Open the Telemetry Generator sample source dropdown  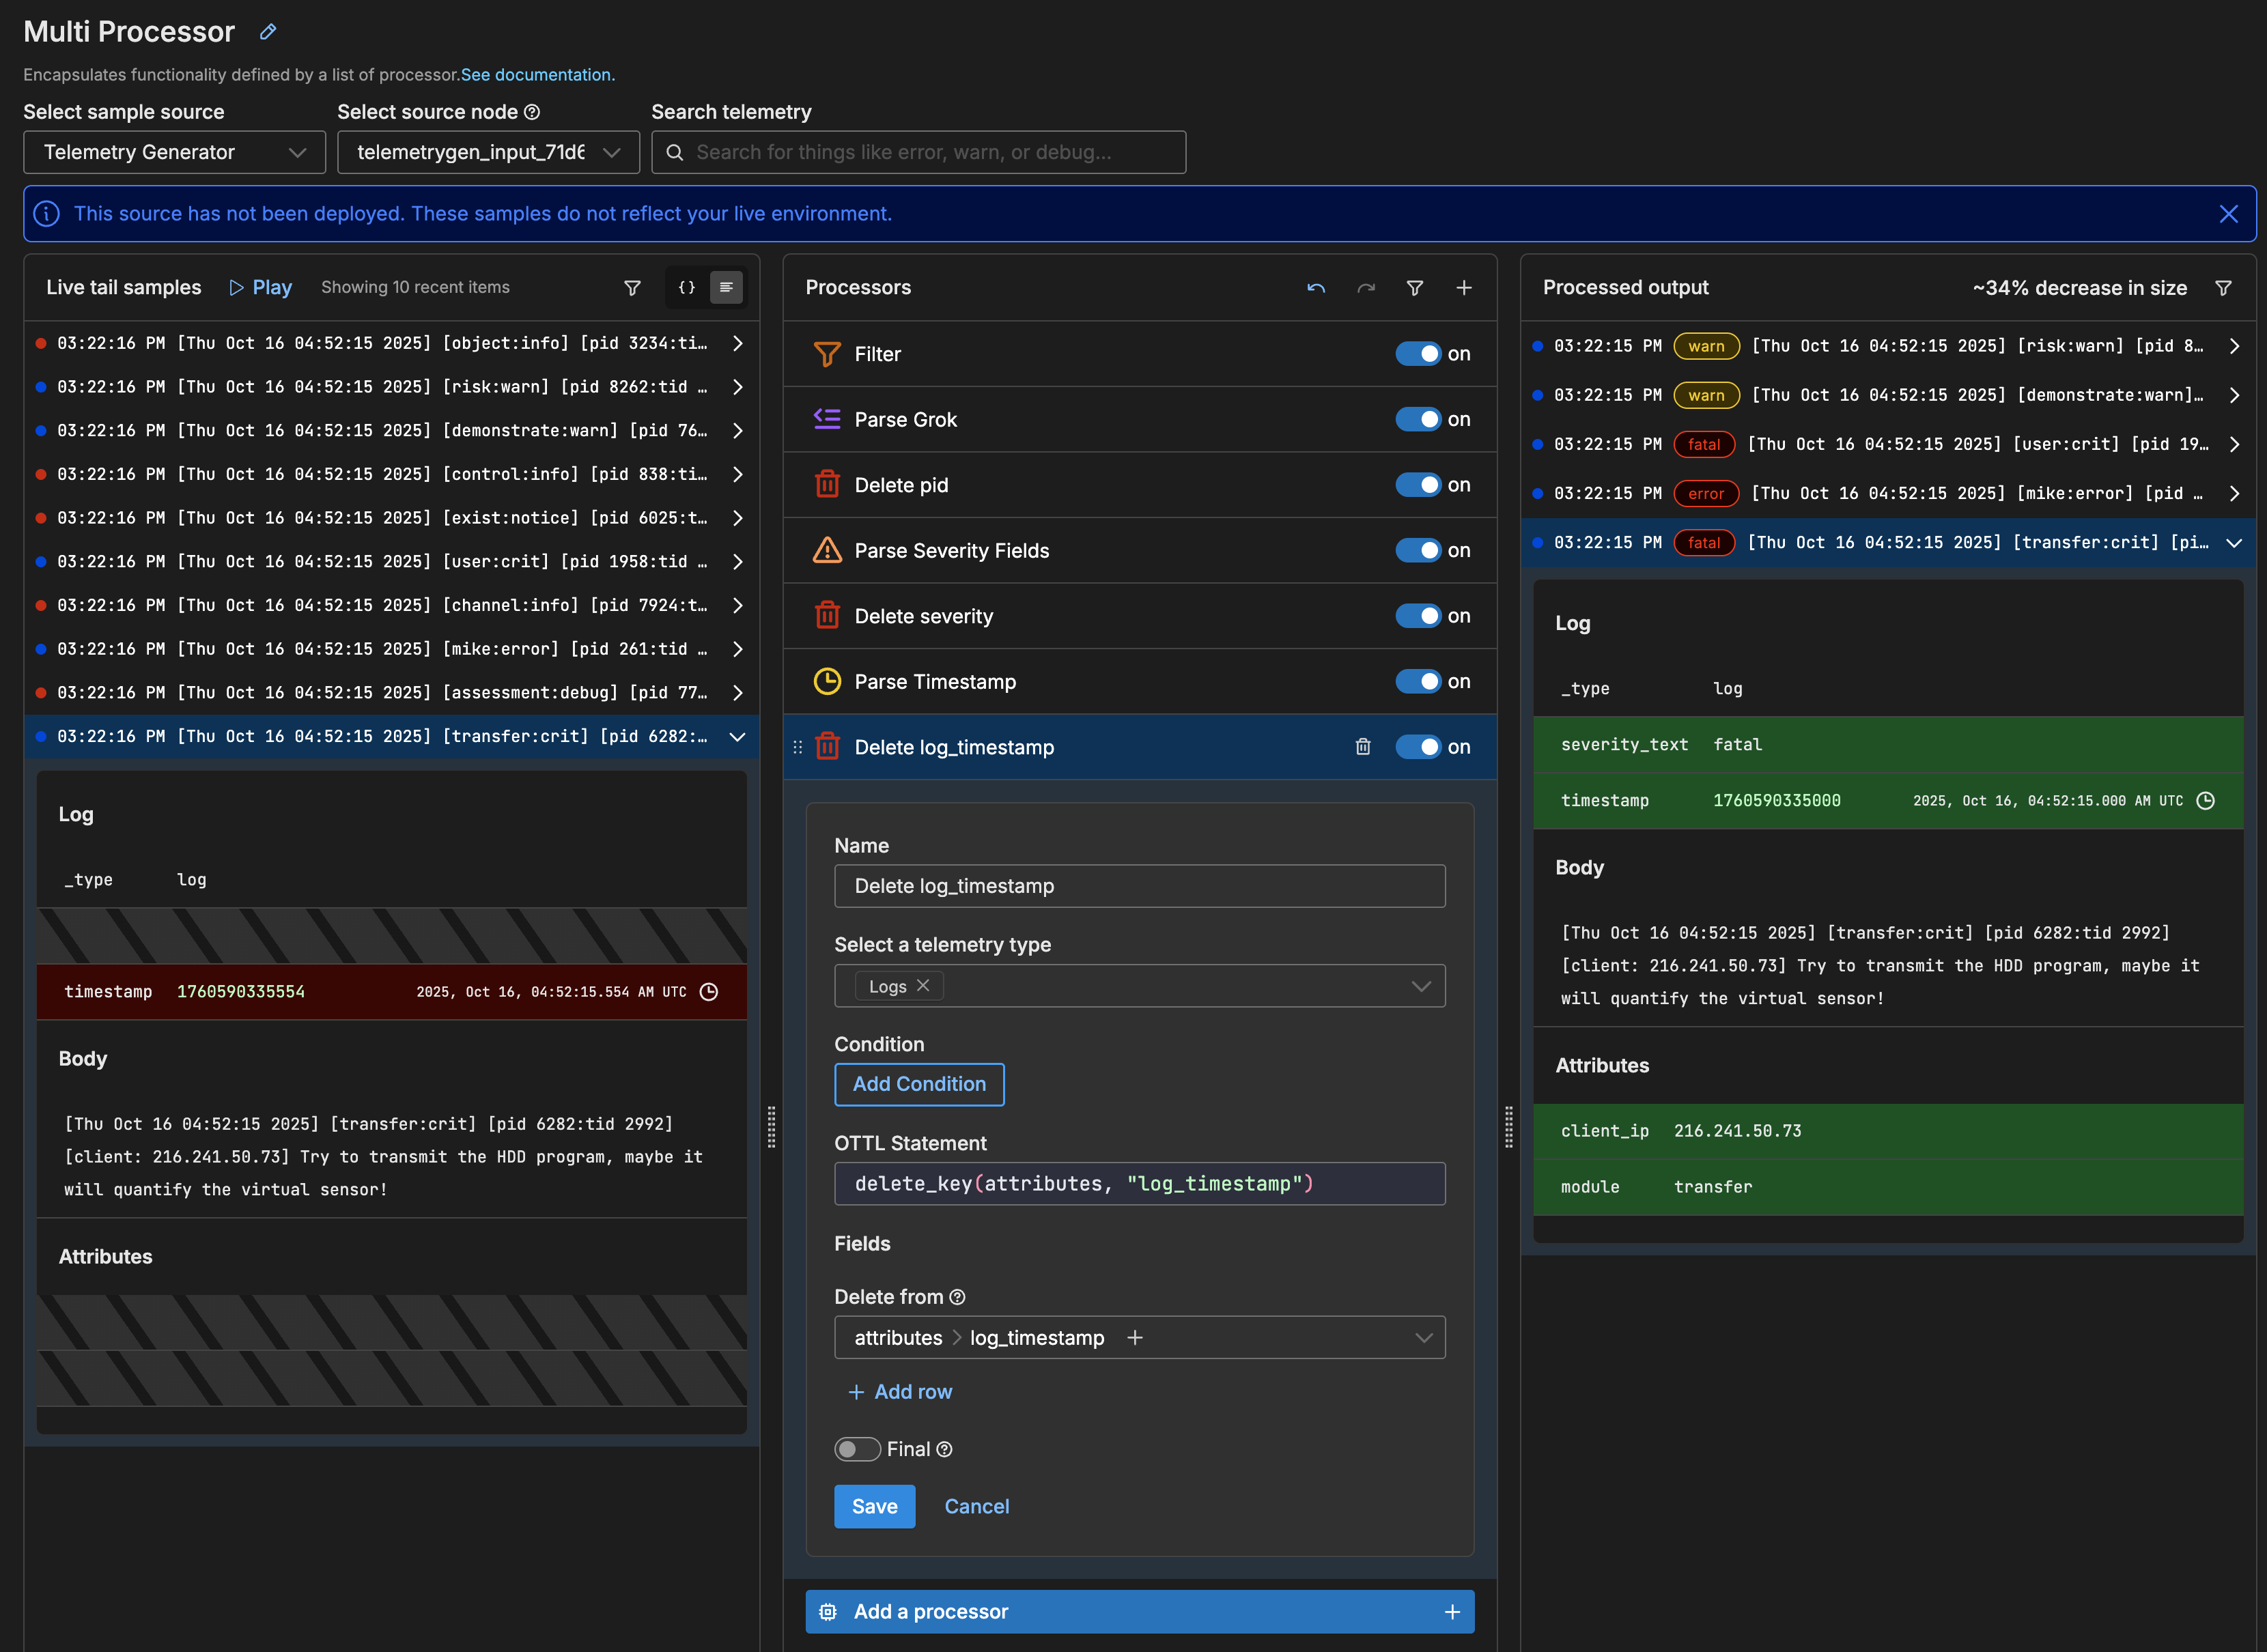174,153
